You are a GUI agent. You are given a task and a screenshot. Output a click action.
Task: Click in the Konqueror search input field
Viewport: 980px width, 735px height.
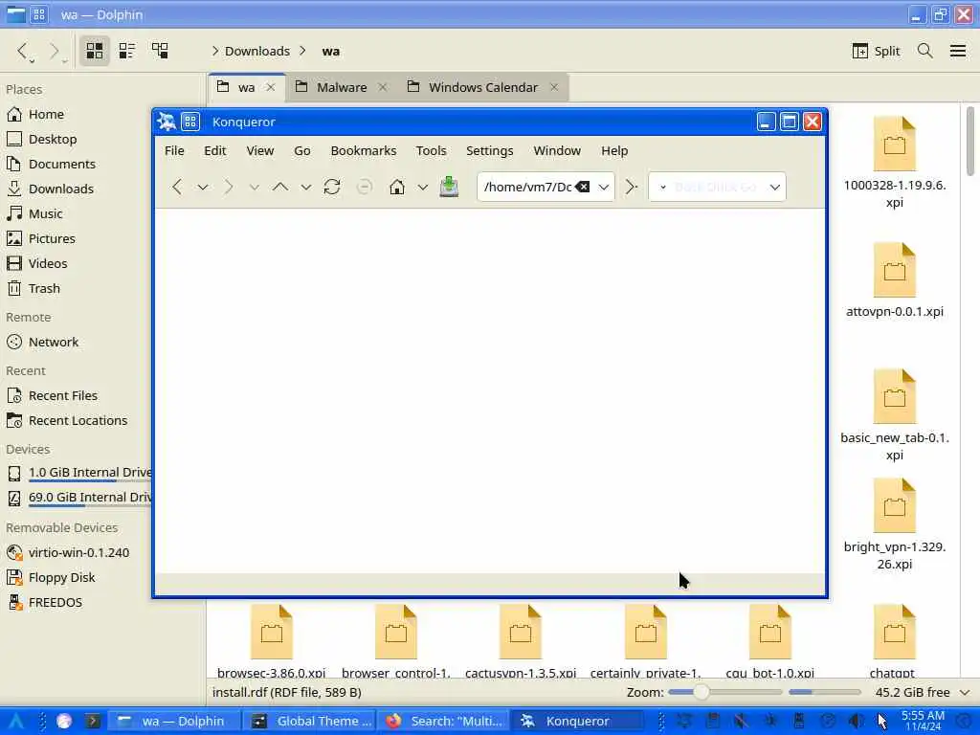point(717,187)
